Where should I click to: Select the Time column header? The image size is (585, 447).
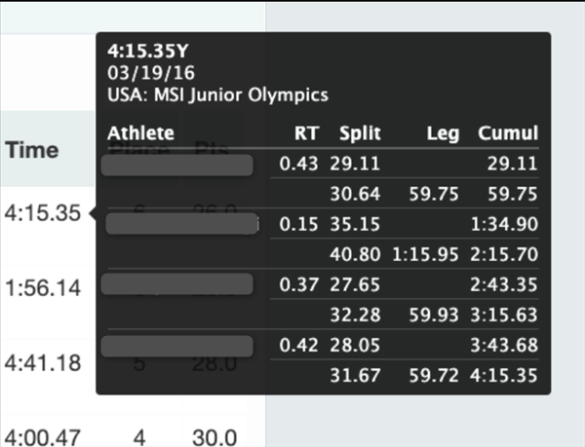pos(32,150)
